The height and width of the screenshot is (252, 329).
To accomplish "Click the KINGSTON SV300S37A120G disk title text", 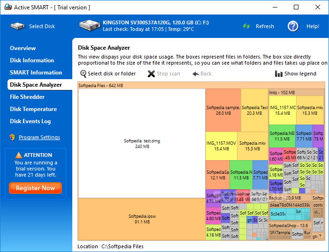I will 156,22.
